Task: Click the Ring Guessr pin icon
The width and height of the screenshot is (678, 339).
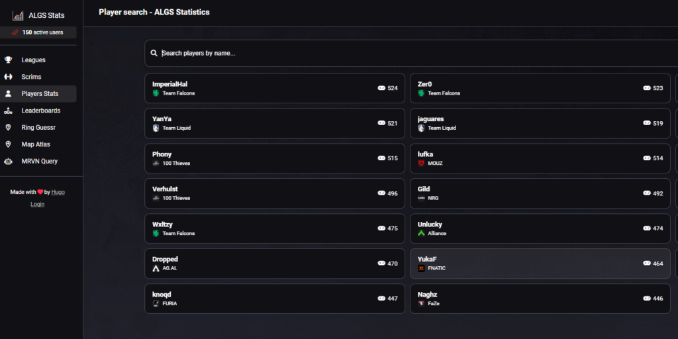Action: [x=9, y=127]
